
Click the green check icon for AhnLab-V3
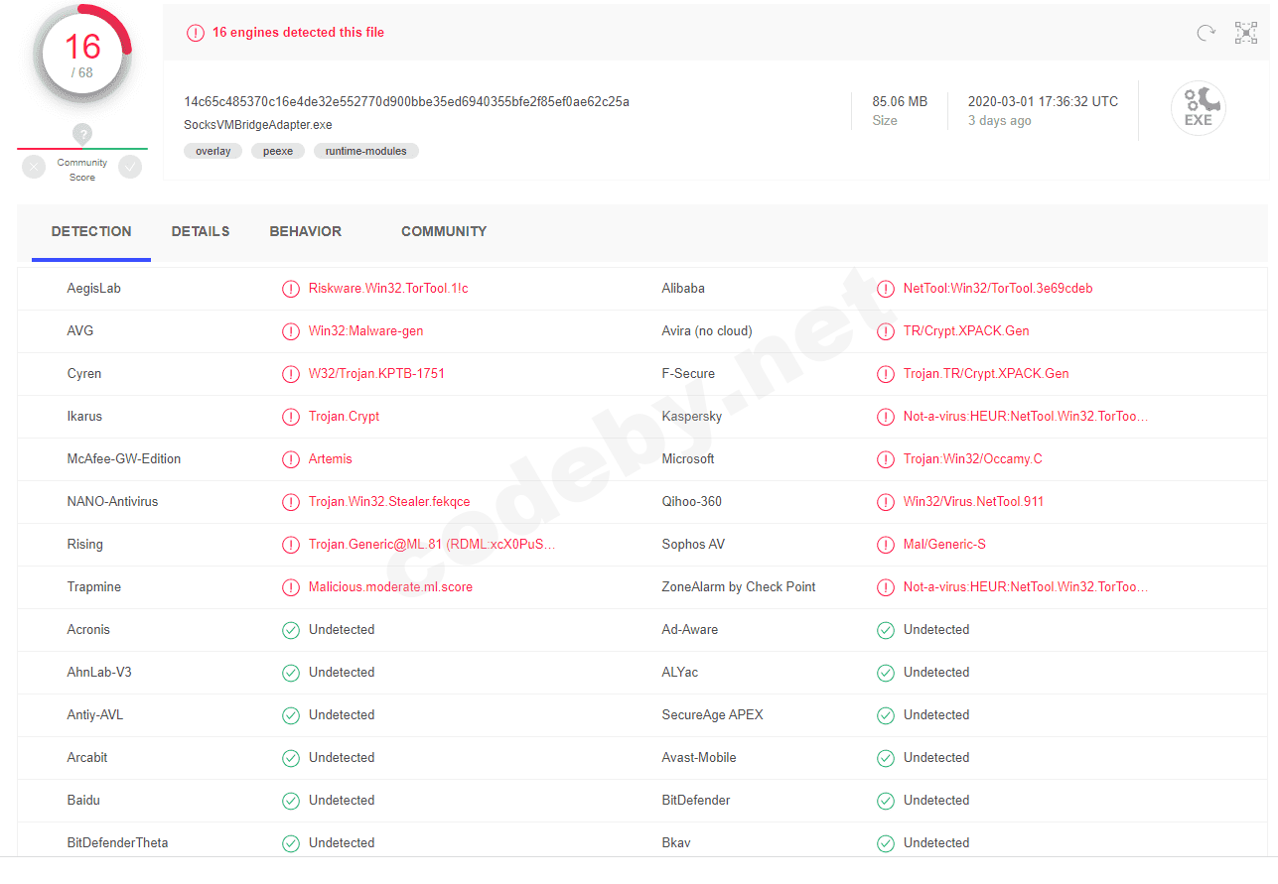[x=291, y=673]
